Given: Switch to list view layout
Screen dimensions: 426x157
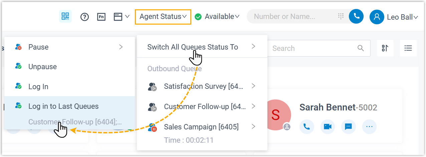Looking at the screenshot, I should [x=408, y=48].
